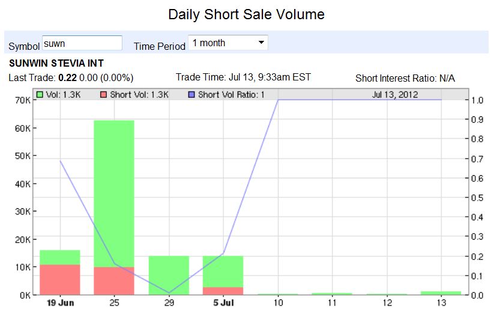Click the red short volume bar for 19 Jun
This screenshot has height=323, width=497.
(x=59, y=280)
